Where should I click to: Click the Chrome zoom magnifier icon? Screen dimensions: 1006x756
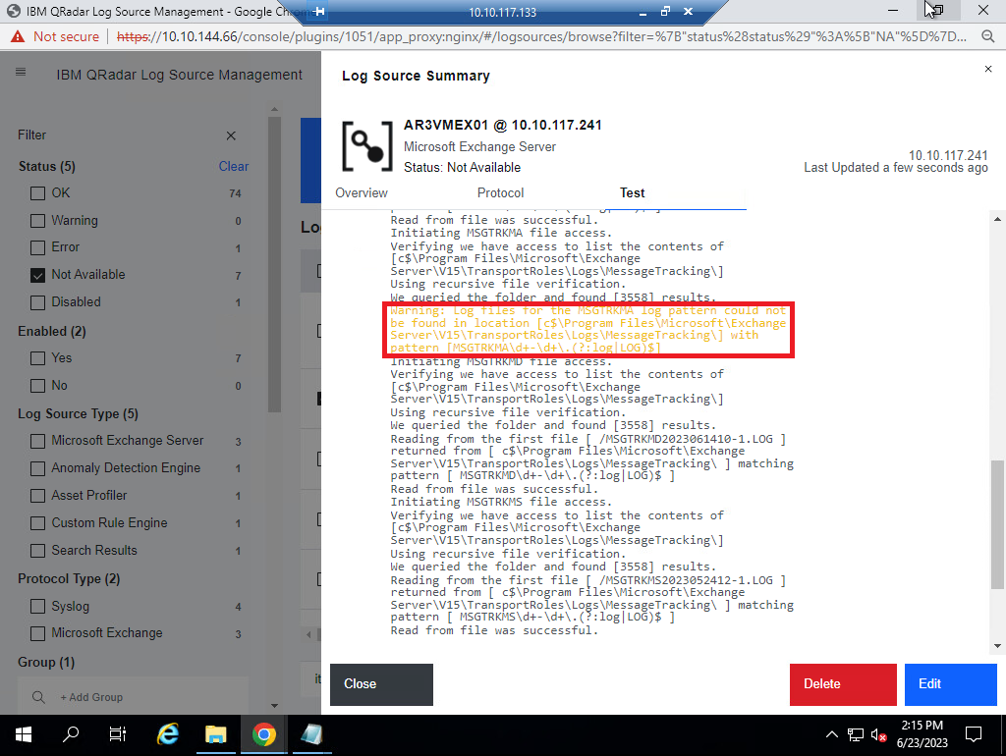(x=988, y=36)
